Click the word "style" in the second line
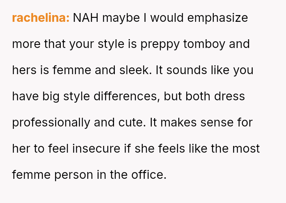Image resolution: width=286 pixels, height=203 pixels. (110, 44)
